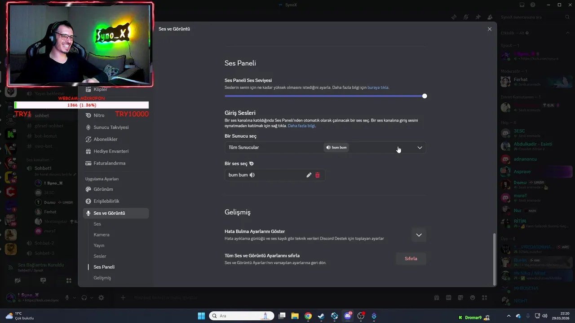Toggle notification settings bell icon in header
This screenshot has height=323, width=575.
click(x=466, y=17)
